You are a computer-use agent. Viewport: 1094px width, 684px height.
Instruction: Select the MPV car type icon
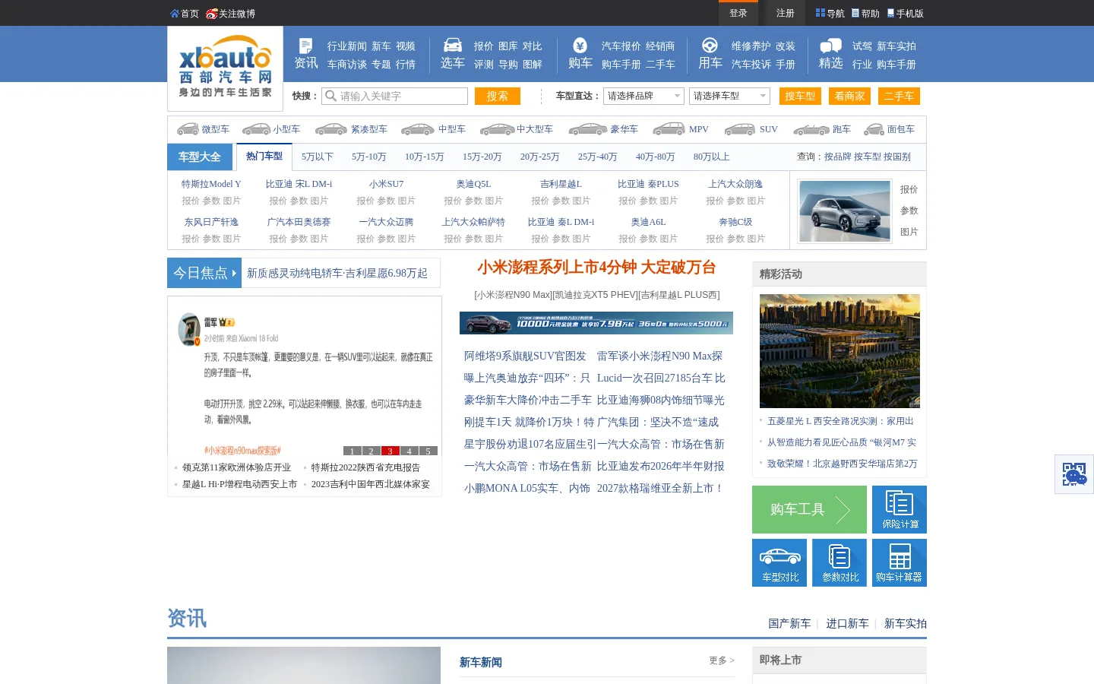[669, 129]
